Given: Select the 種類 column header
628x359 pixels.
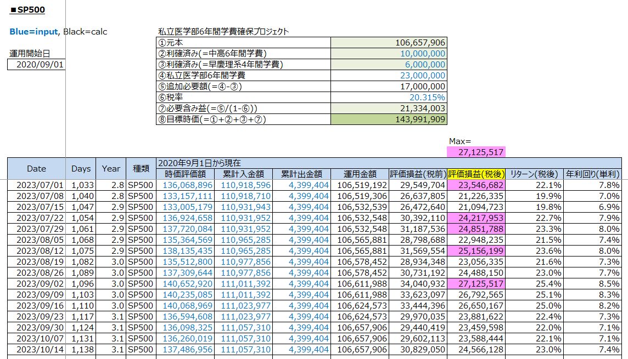Looking at the screenshot, I should (x=141, y=169).
